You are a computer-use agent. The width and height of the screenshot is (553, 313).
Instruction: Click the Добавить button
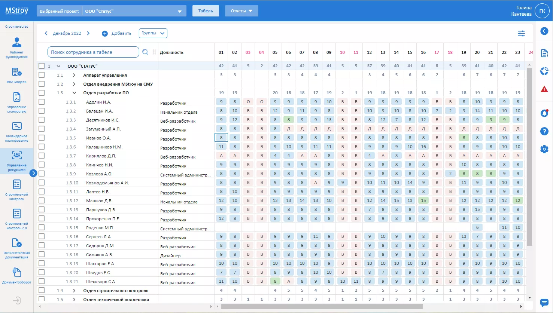[x=117, y=34]
